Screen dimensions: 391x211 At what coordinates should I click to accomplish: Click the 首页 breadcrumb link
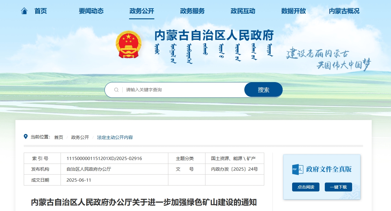click(58, 138)
